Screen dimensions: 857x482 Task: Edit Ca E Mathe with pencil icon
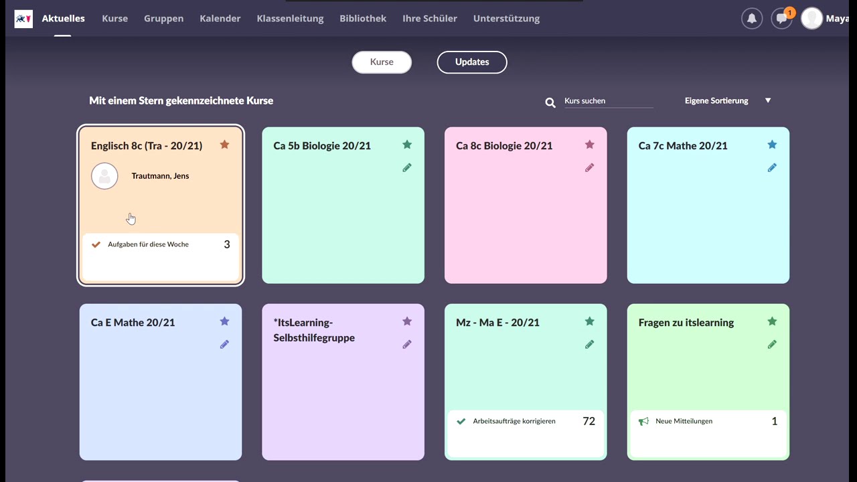tap(224, 344)
